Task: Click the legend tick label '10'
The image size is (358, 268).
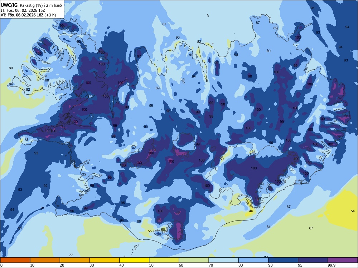Action: 32,265
